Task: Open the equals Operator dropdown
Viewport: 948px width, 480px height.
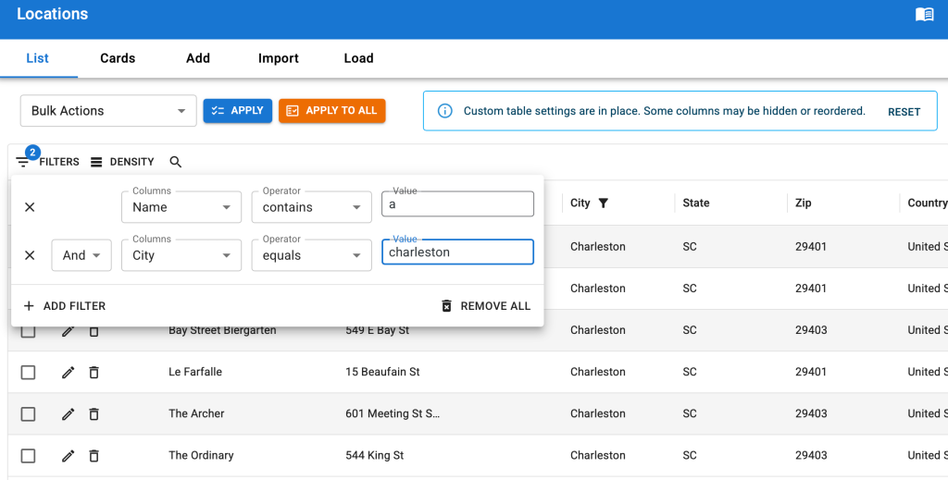Action: (x=311, y=255)
